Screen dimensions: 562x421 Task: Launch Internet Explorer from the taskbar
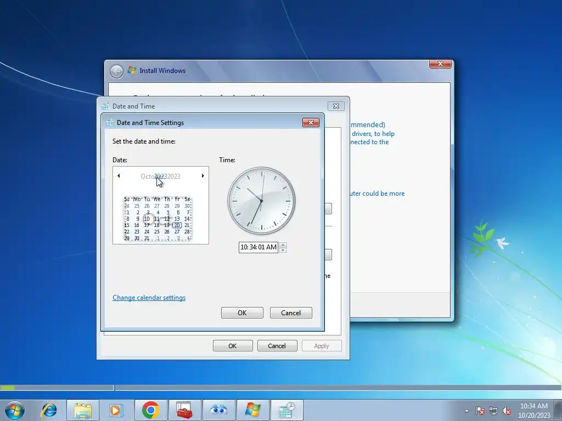tap(49, 410)
